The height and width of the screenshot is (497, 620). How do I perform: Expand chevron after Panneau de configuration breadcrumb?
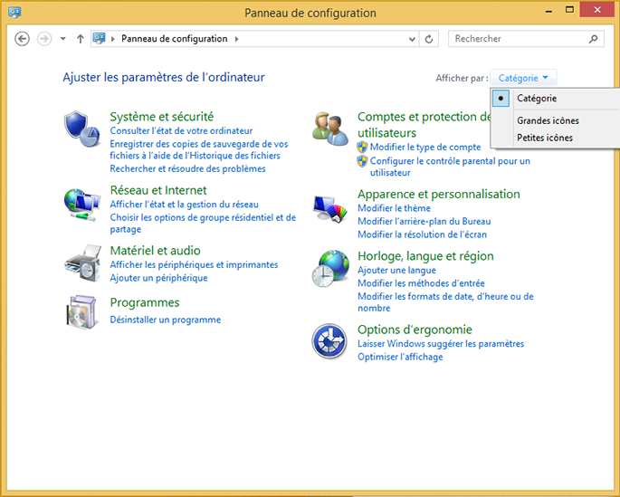coord(236,39)
